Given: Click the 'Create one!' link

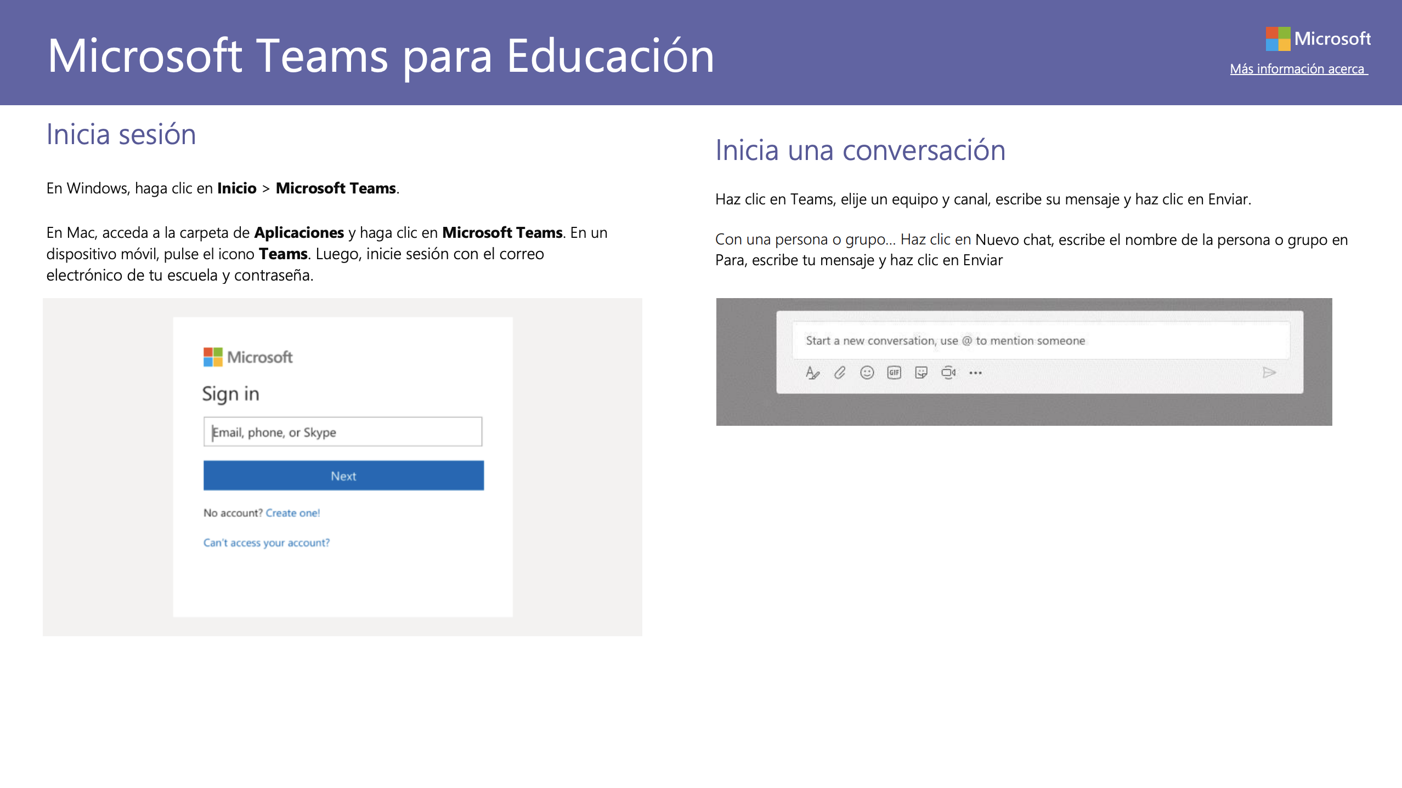Looking at the screenshot, I should (x=292, y=513).
